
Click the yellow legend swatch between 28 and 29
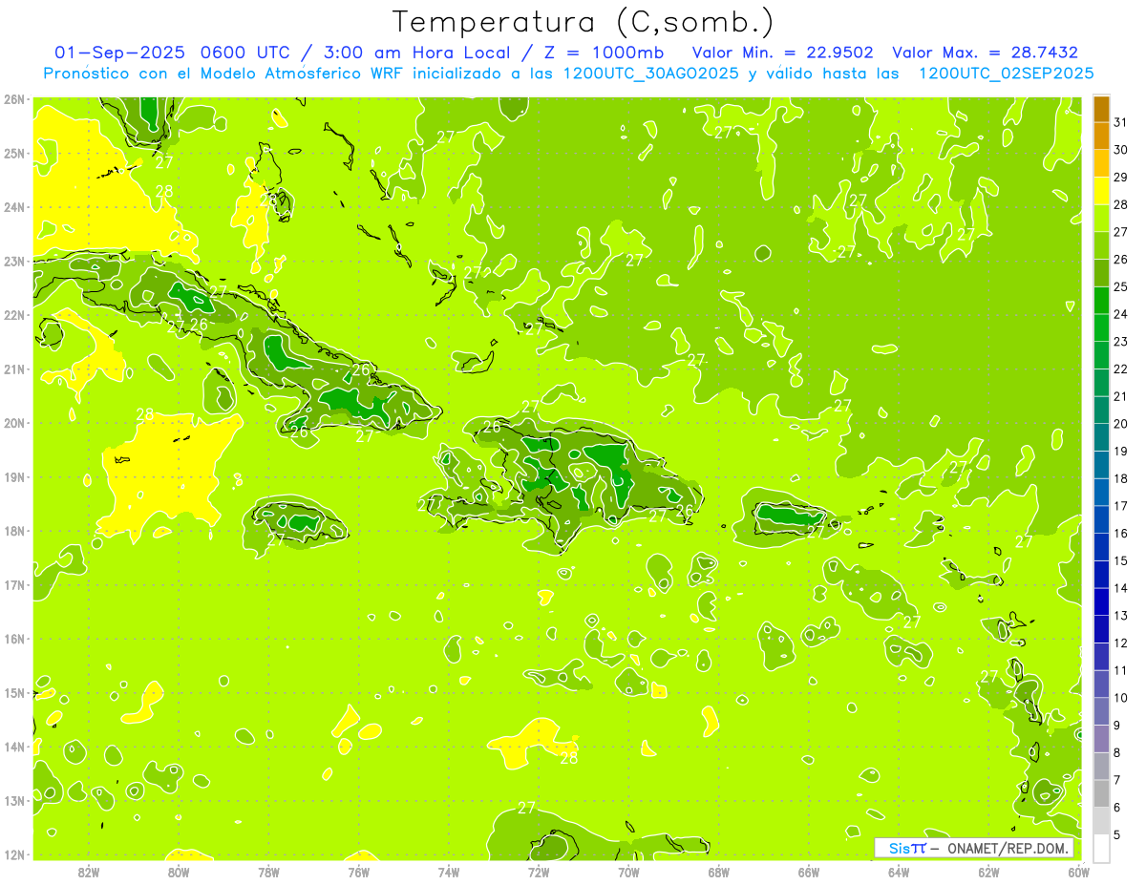(x=1101, y=190)
